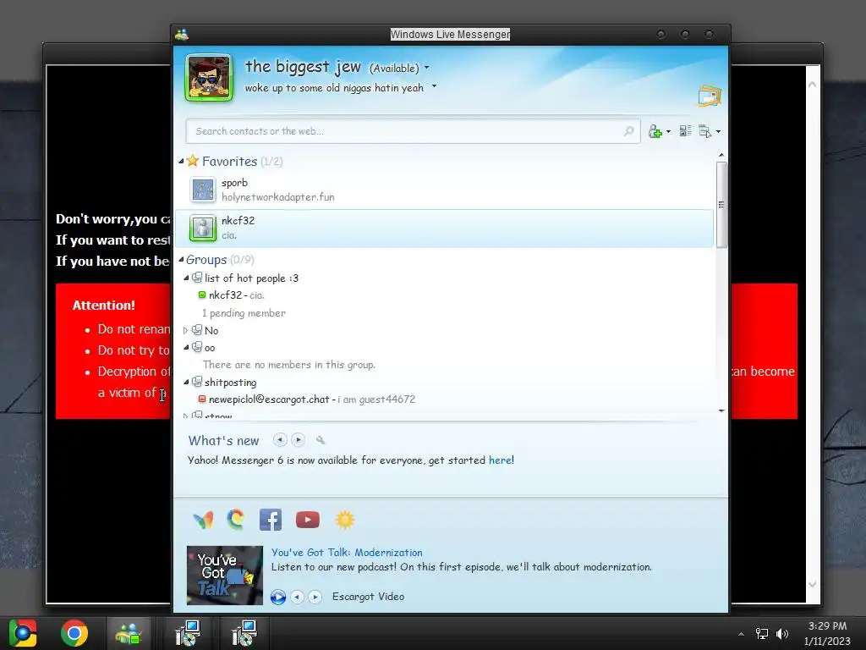Viewport: 866px width, 650px height.
Task: Click contact list scrollbar up arrow
Action: tap(721, 156)
